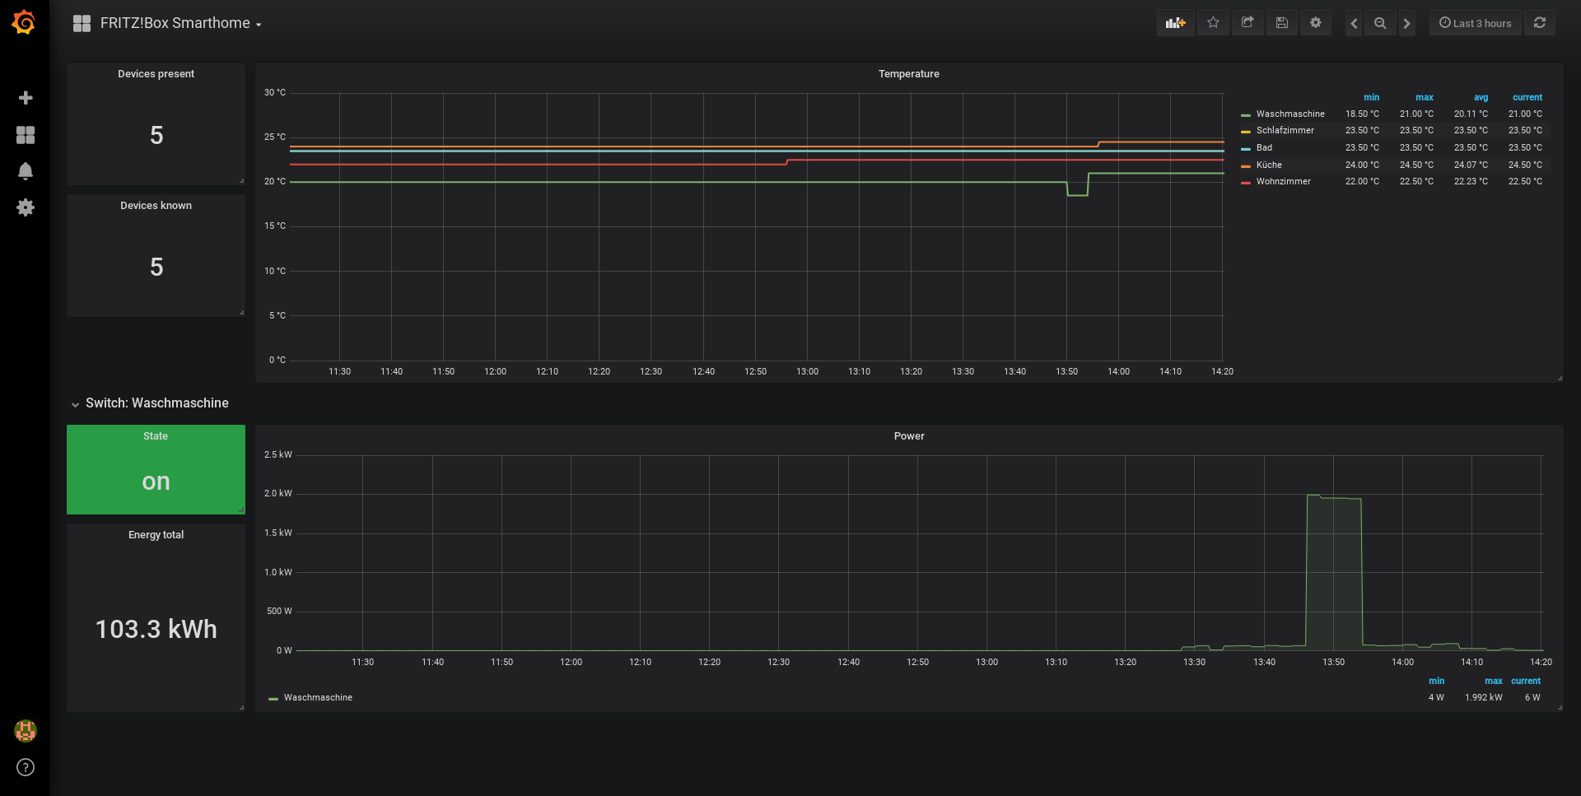Zoom out the time range
Viewport: 1581px width, 796px height.
coord(1380,23)
